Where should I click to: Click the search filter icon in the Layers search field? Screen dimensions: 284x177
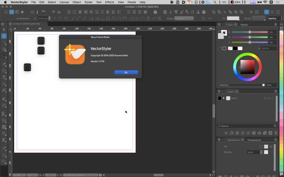[x=275, y=126]
